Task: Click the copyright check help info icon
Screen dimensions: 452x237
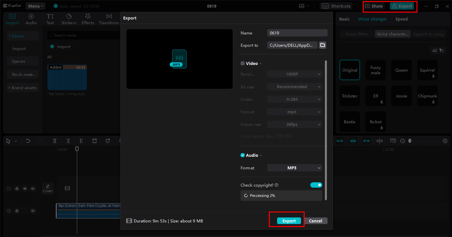Action: pyautogui.click(x=276, y=185)
